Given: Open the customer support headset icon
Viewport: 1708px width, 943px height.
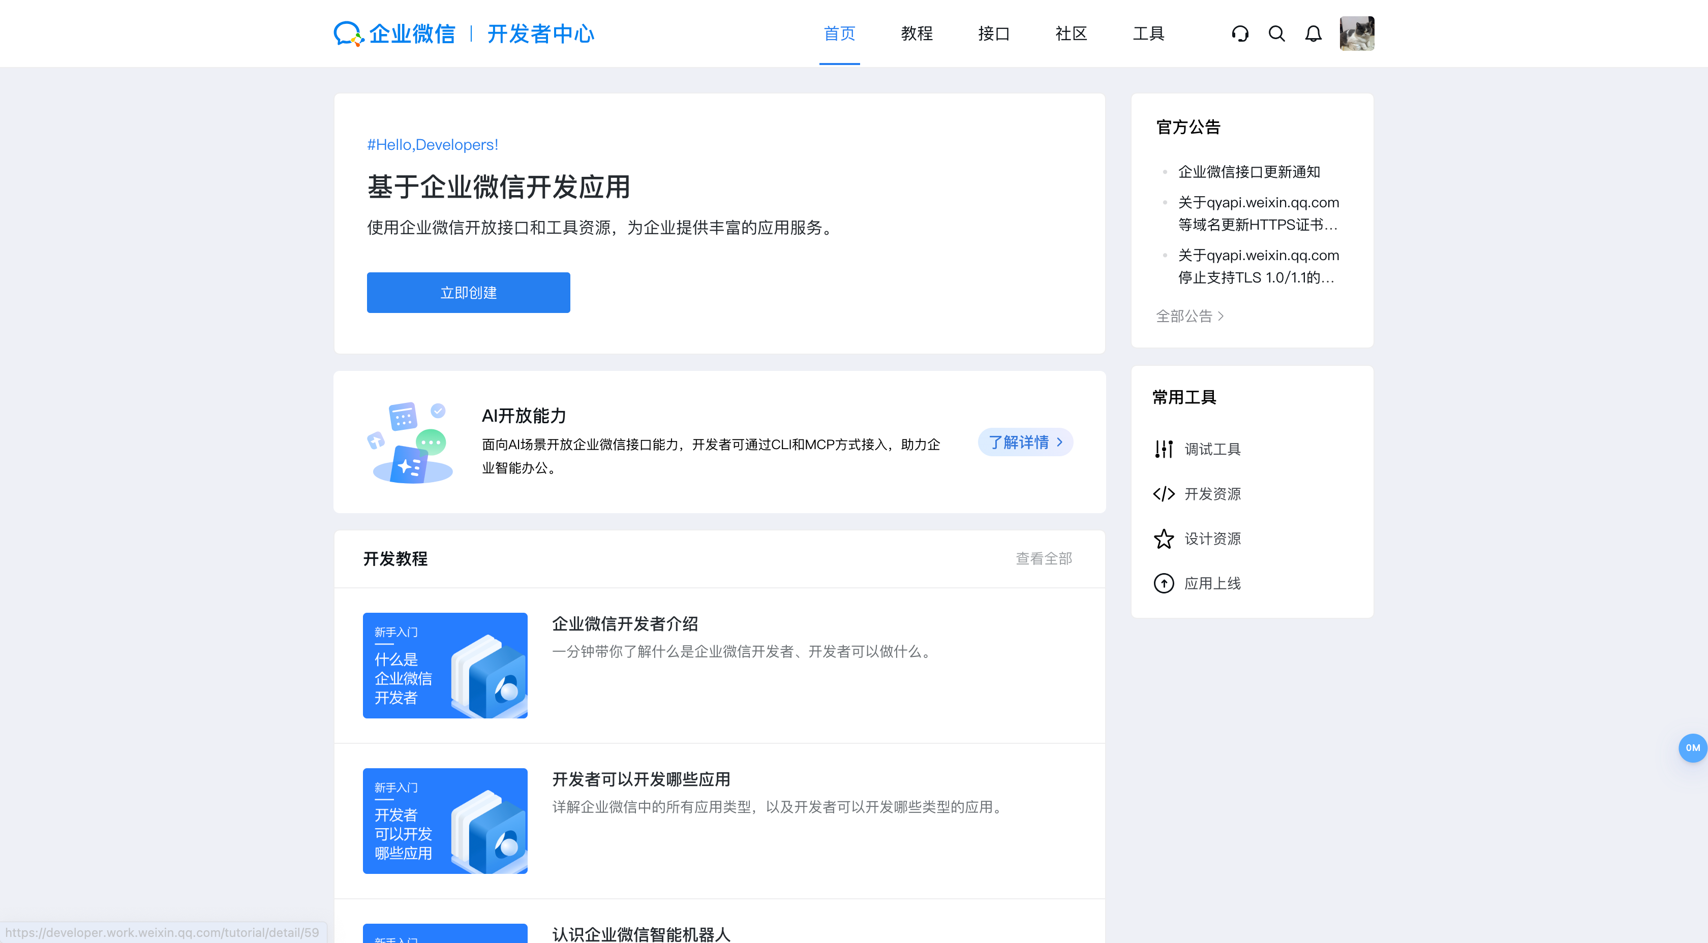Looking at the screenshot, I should [x=1240, y=34].
